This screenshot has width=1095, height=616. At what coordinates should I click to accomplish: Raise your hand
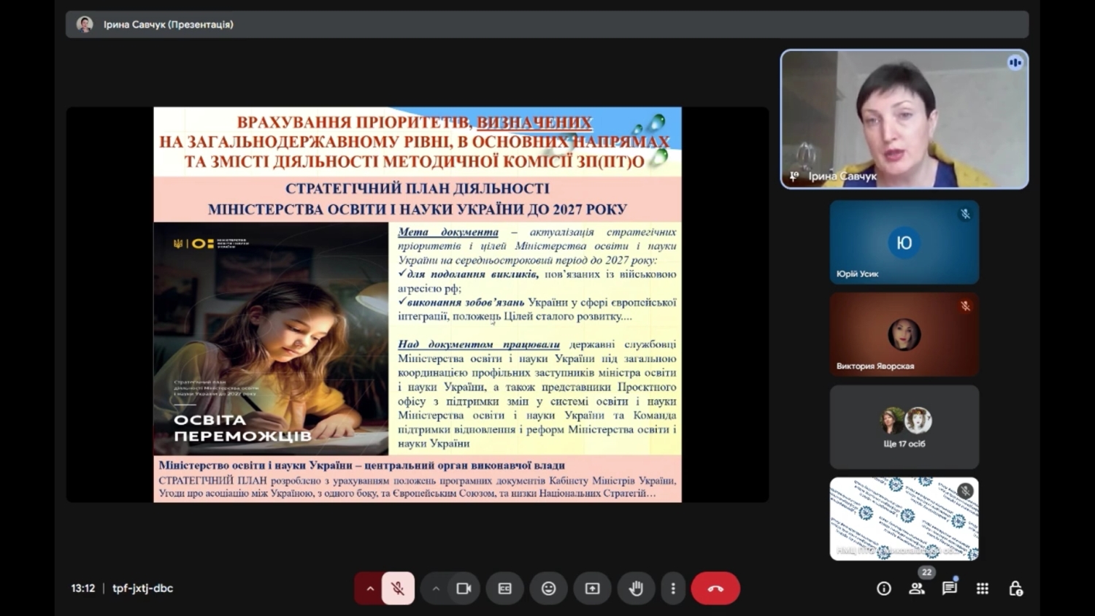tap(636, 588)
